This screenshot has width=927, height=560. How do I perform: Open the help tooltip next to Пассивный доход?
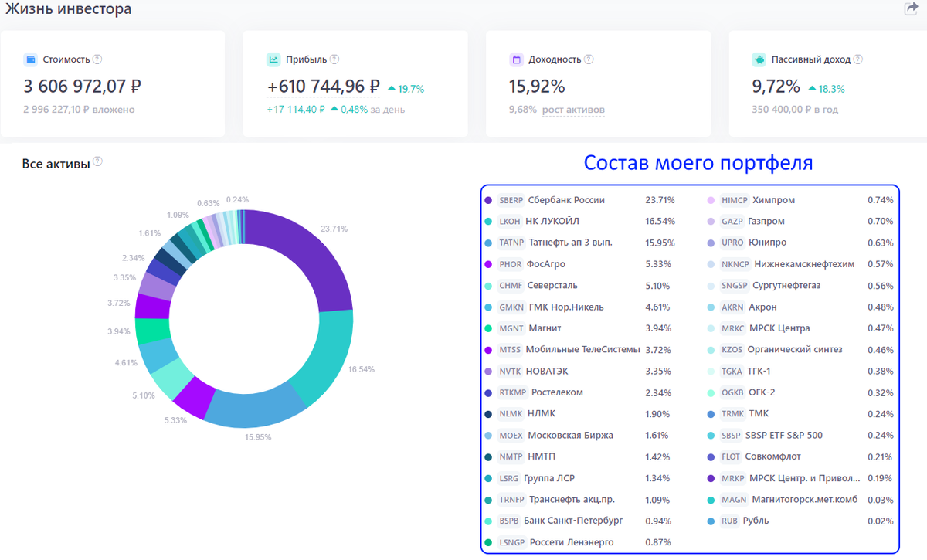(858, 59)
